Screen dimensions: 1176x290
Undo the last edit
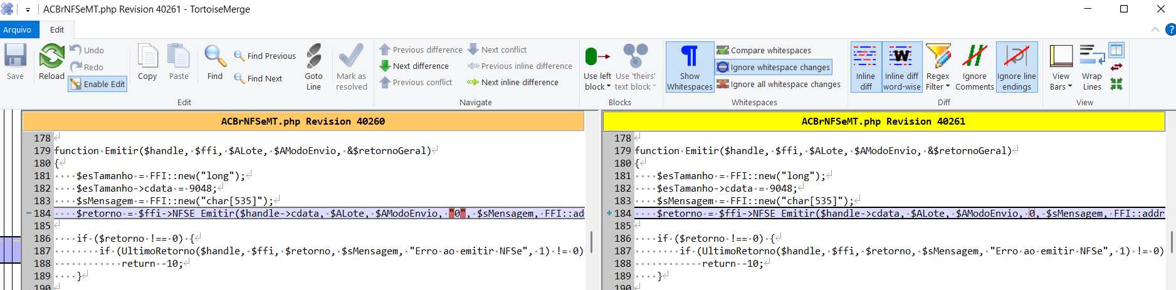(x=87, y=50)
